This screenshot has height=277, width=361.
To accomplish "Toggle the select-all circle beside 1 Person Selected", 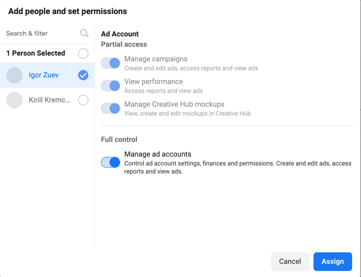I will click(83, 53).
